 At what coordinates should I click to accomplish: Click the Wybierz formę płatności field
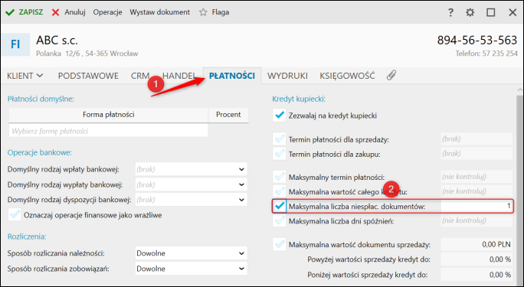click(x=108, y=131)
